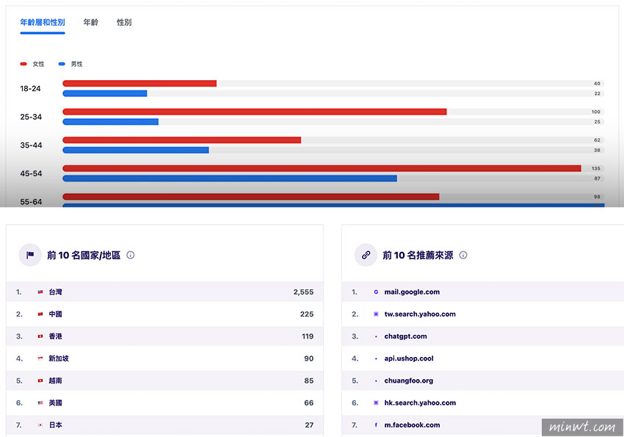Click the Google favicon beside mail.google.com

376,292
